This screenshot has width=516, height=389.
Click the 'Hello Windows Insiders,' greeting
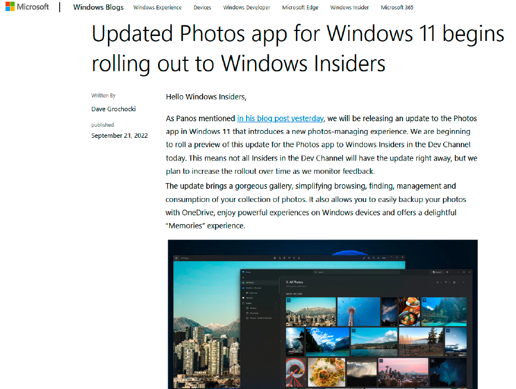(x=206, y=97)
